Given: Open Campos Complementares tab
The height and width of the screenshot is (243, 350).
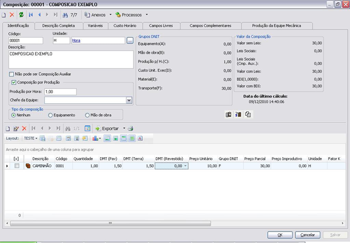Looking at the screenshot, I should [x=211, y=26].
